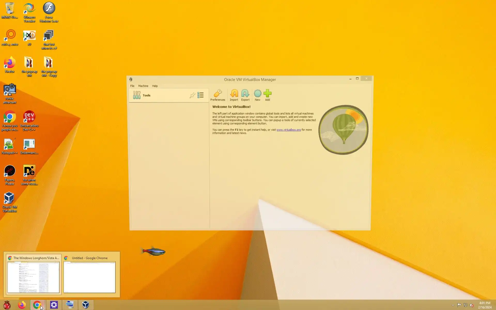Open the Machine menu

(x=143, y=86)
